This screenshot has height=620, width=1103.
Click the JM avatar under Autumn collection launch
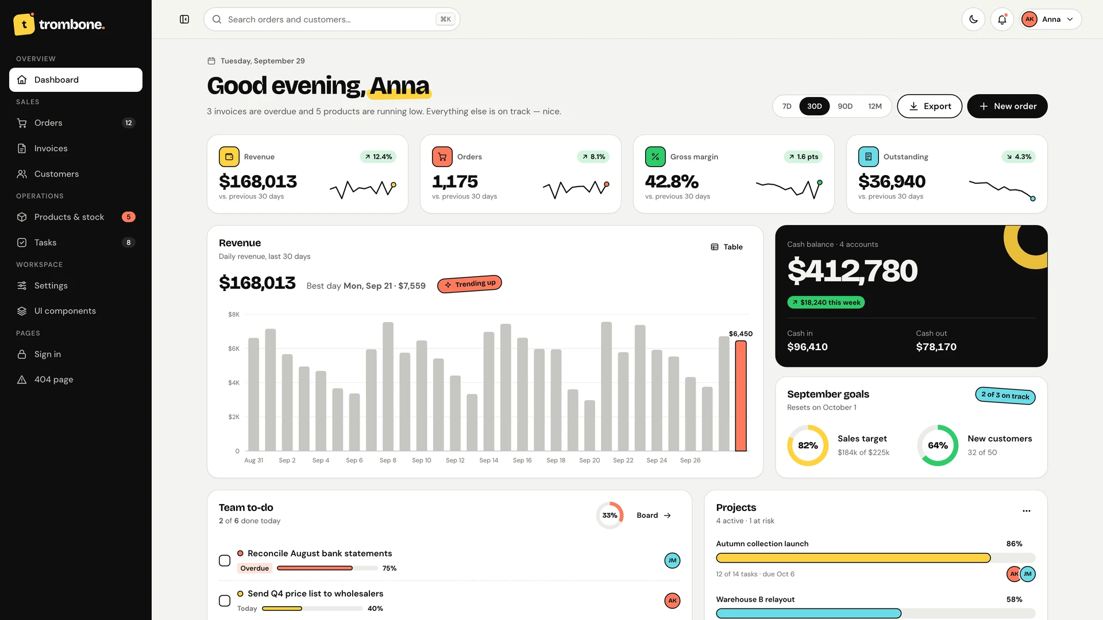(1028, 573)
